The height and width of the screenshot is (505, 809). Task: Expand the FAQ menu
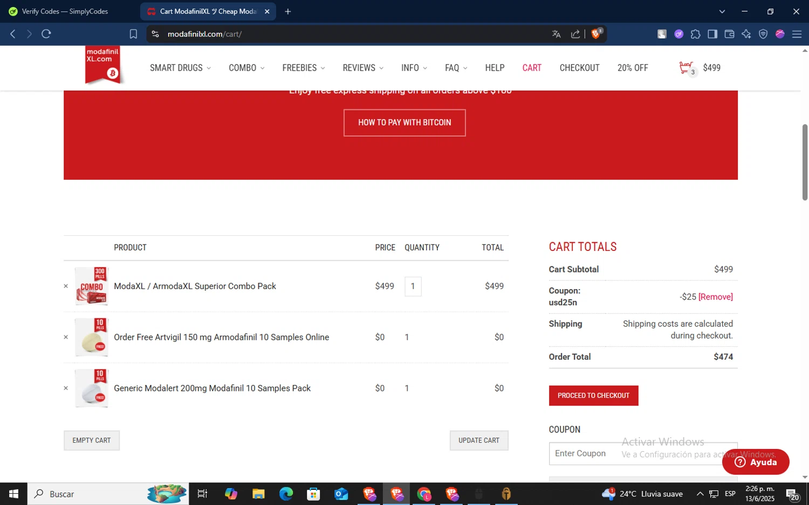pyautogui.click(x=456, y=68)
